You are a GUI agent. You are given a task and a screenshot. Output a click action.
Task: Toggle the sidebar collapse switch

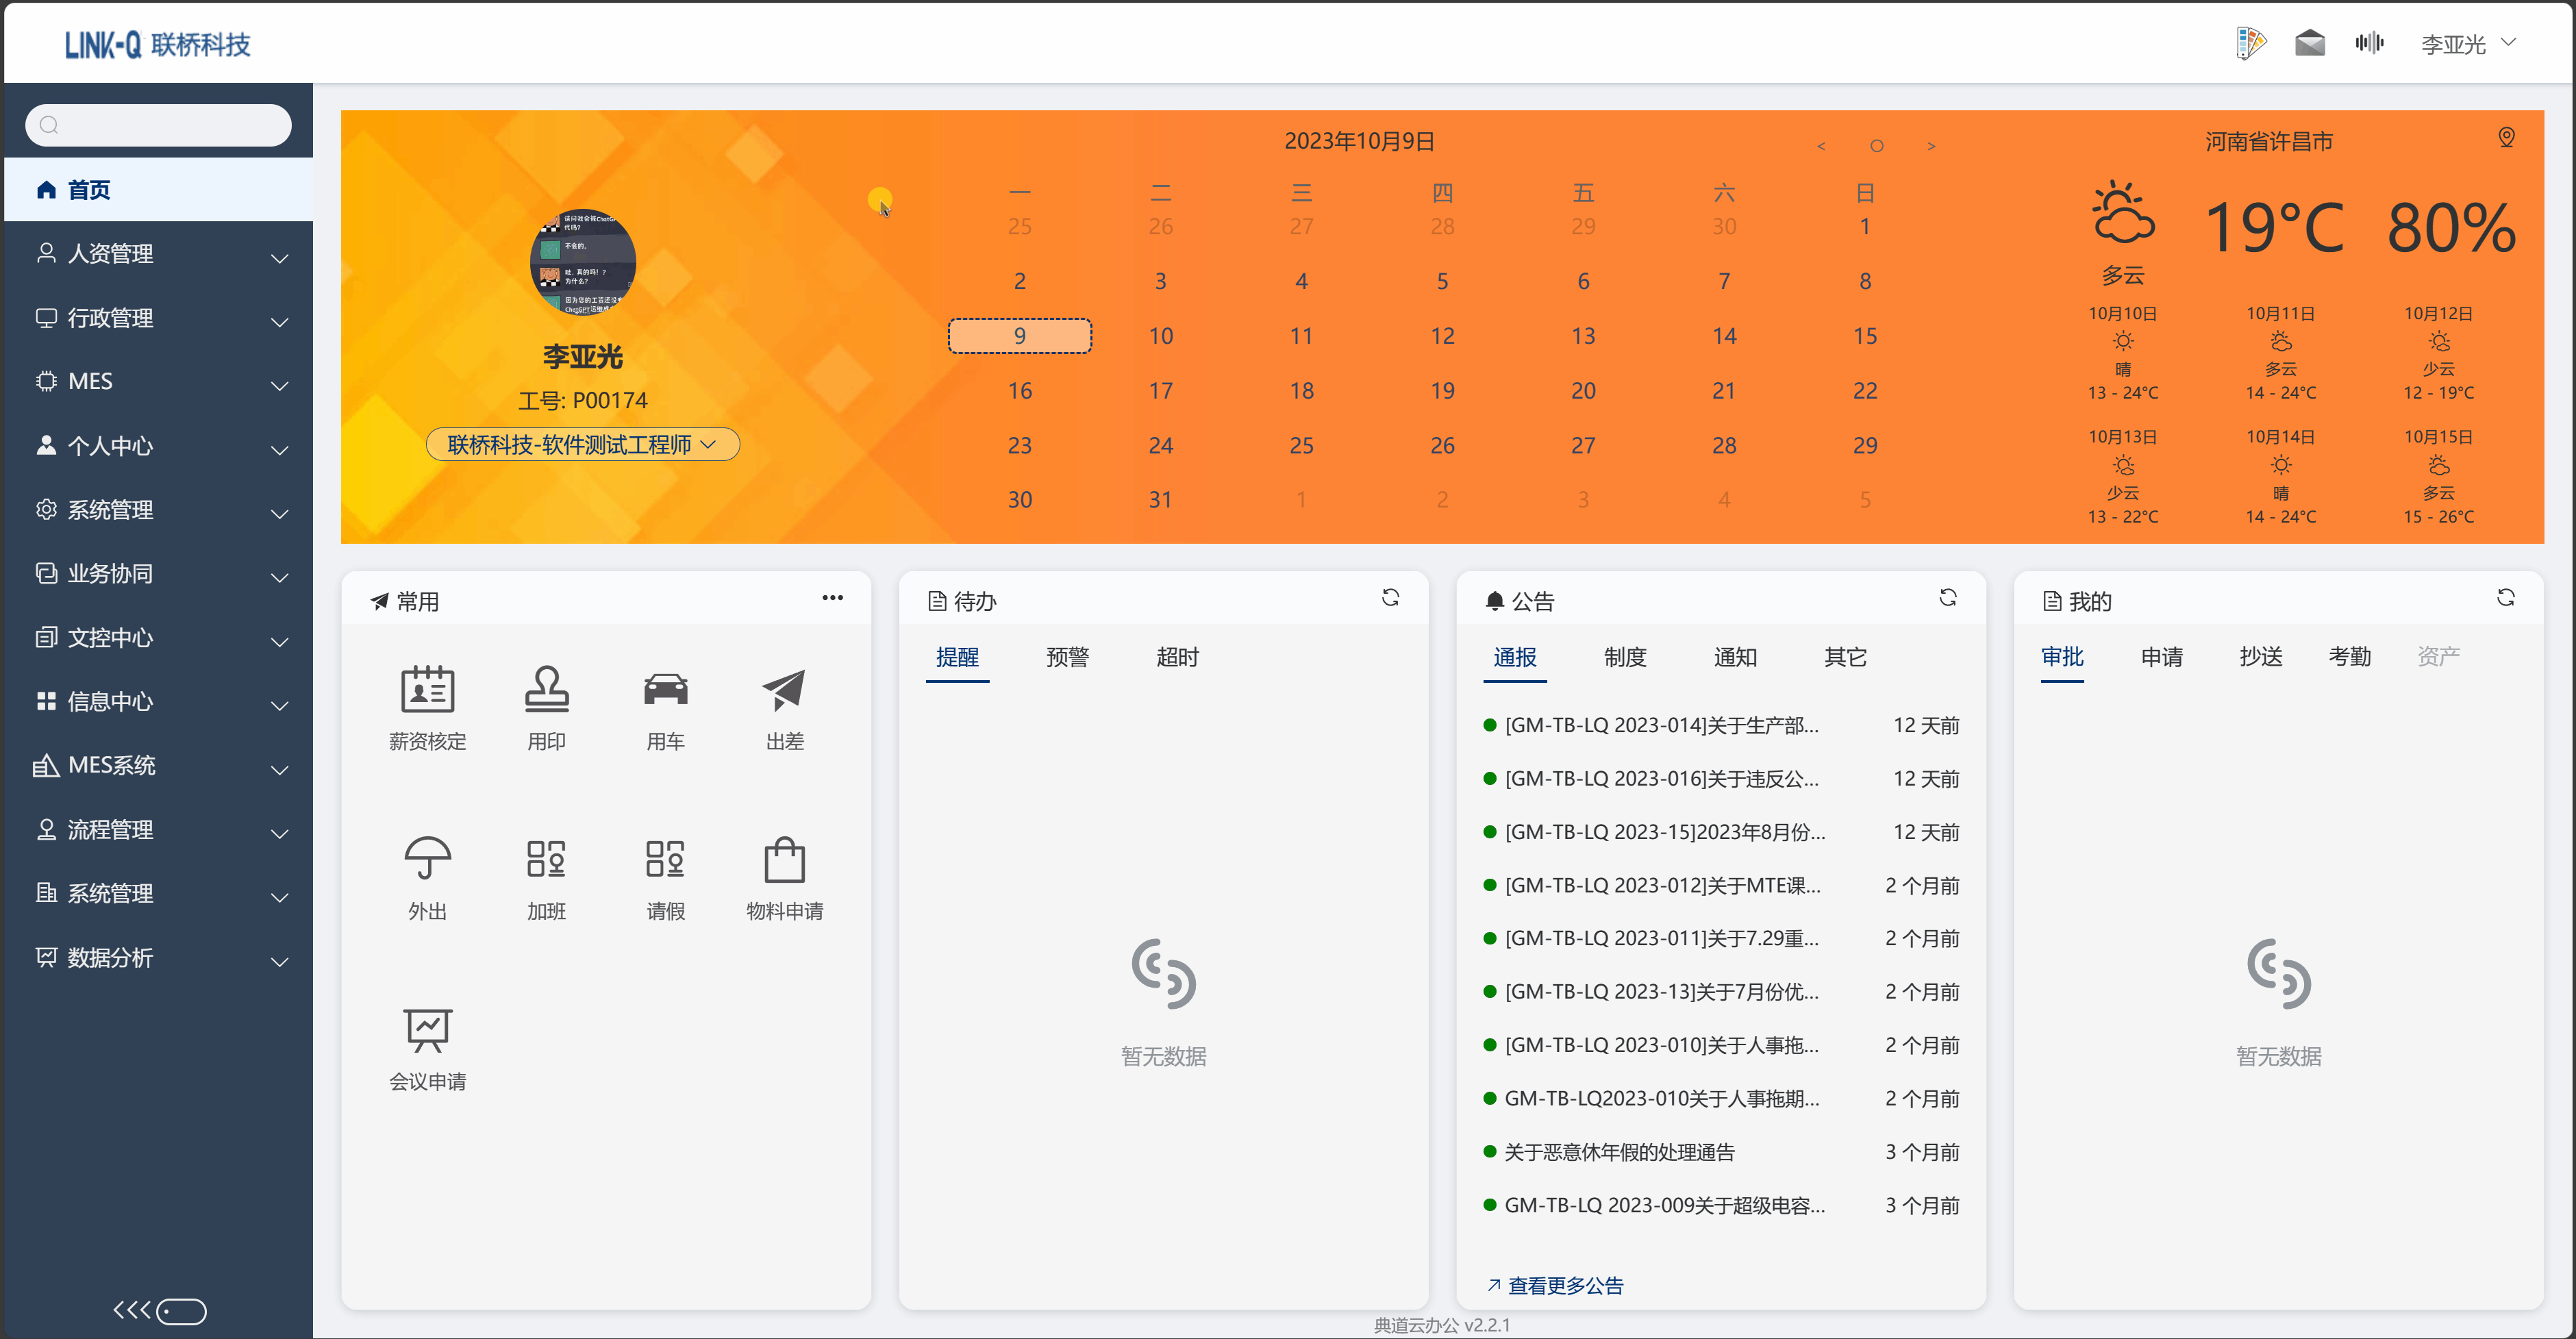pos(181,1311)
